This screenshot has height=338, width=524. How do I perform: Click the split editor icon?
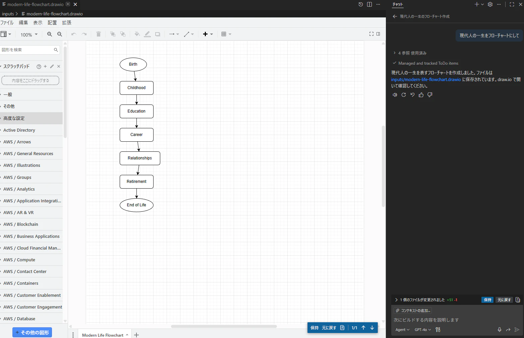[x=369, y=4]
